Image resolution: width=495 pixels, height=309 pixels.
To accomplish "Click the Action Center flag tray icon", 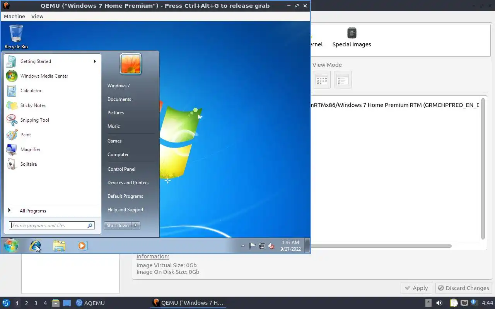I will [252, 246].
